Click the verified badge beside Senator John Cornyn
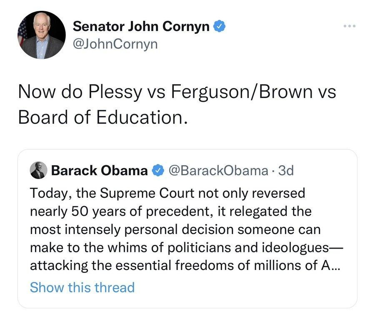This screenshot has width=375, height=315. [220, 26]
